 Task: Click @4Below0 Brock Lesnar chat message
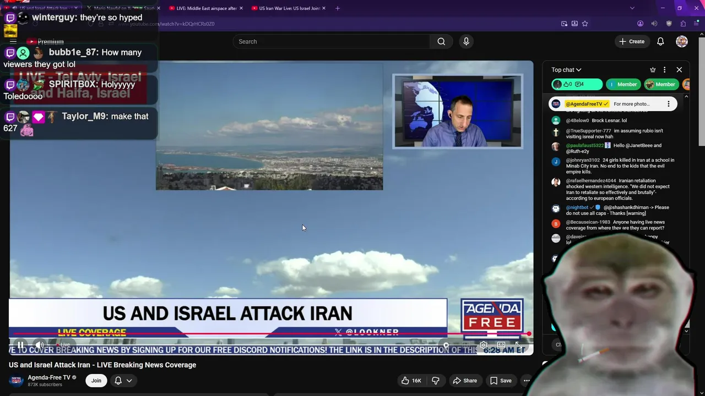(x=611, y=120)
